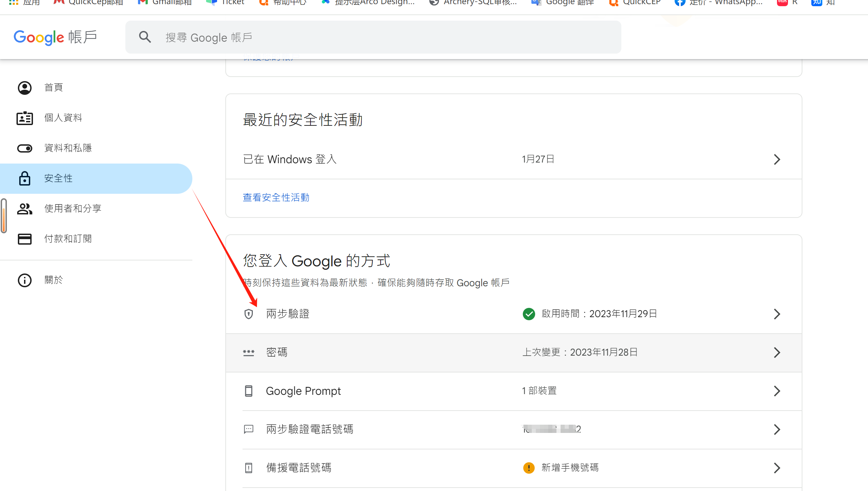
Task: Click the search magnifier icon
Action: [145, 37]
